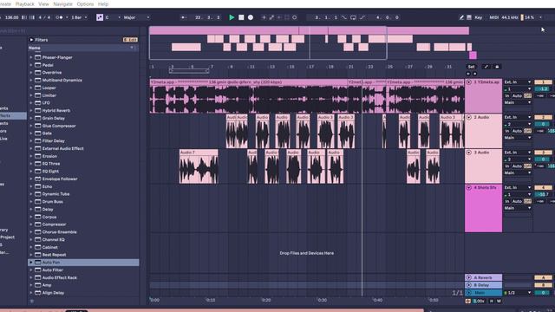555x312 pixels.
Task: Fold track 4 Shots Sfx with arrow
Action: click(x=469, y=187)
